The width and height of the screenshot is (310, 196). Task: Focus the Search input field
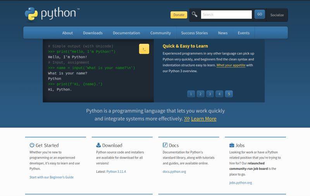click(x=226, y=15)
